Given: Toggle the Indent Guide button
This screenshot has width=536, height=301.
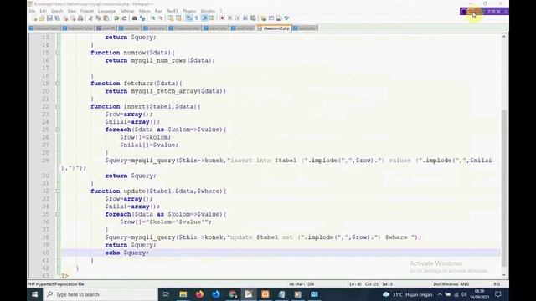Looking at the screenshot, I should pos(204,18).
